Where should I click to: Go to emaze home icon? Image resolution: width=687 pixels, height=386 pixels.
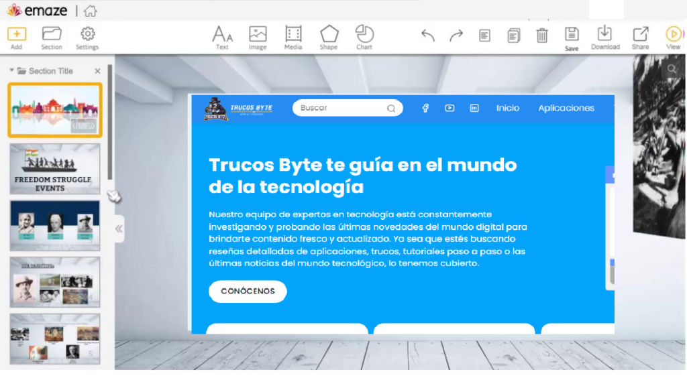[x=91, y=11]
